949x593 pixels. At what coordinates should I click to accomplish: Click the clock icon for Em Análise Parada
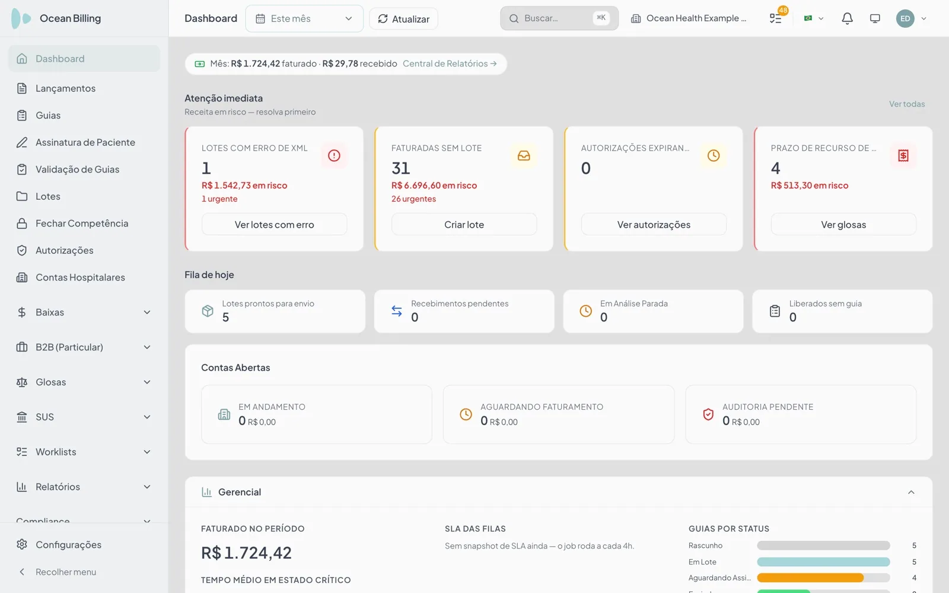(585, 311)
